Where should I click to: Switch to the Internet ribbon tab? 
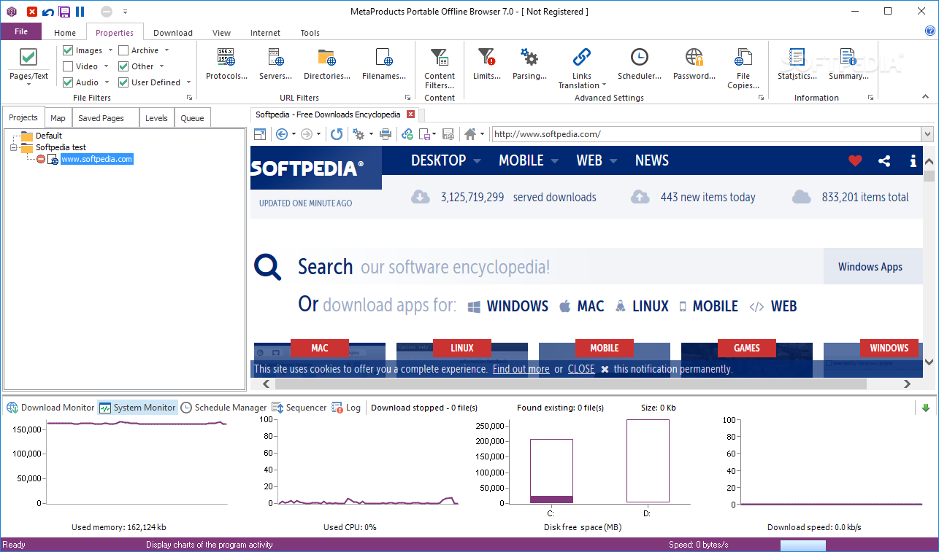click(265, 33)
